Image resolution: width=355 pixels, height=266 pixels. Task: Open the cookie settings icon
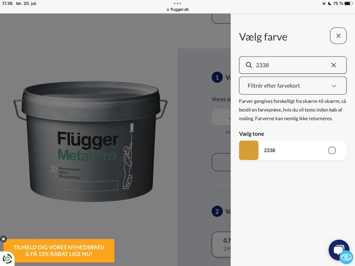coord(7,259)
